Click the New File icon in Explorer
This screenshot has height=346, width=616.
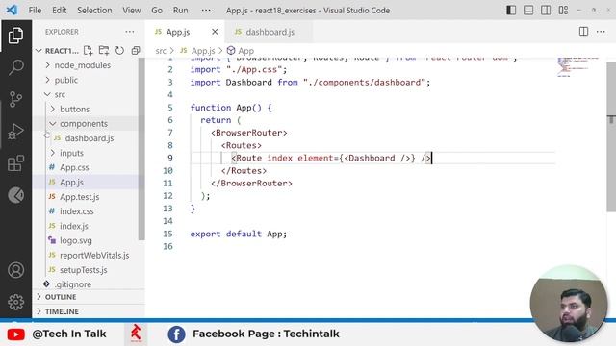pyautogui.click(x=88, y=51)
